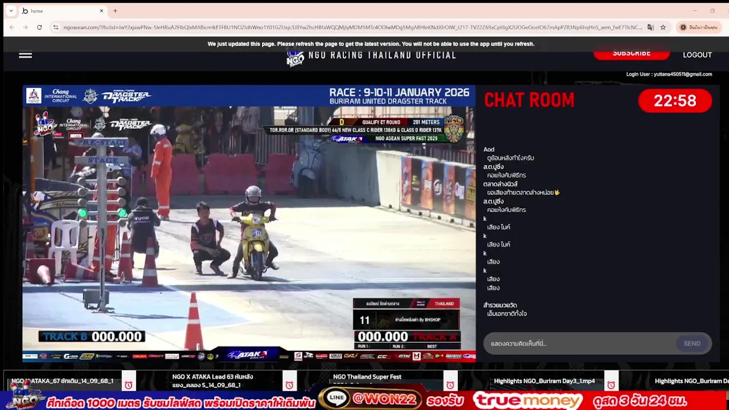Click the truemoney banner logo
729x410 pixels.
(527, 400)
